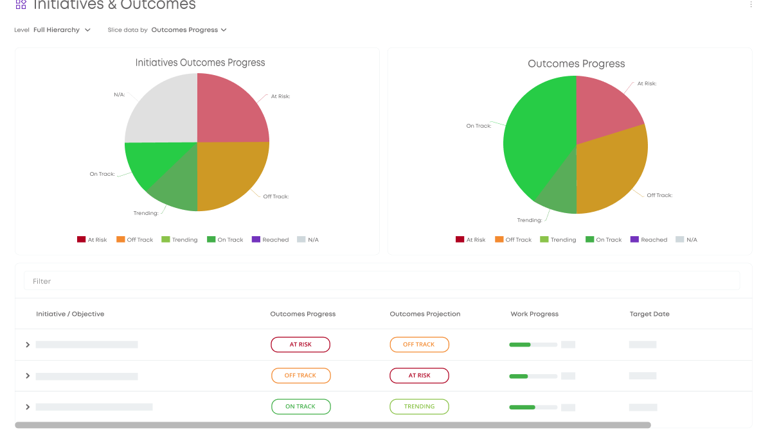Expand the first initiative row
The height and width of the screenshot is (430, 770).
(28, 345)
